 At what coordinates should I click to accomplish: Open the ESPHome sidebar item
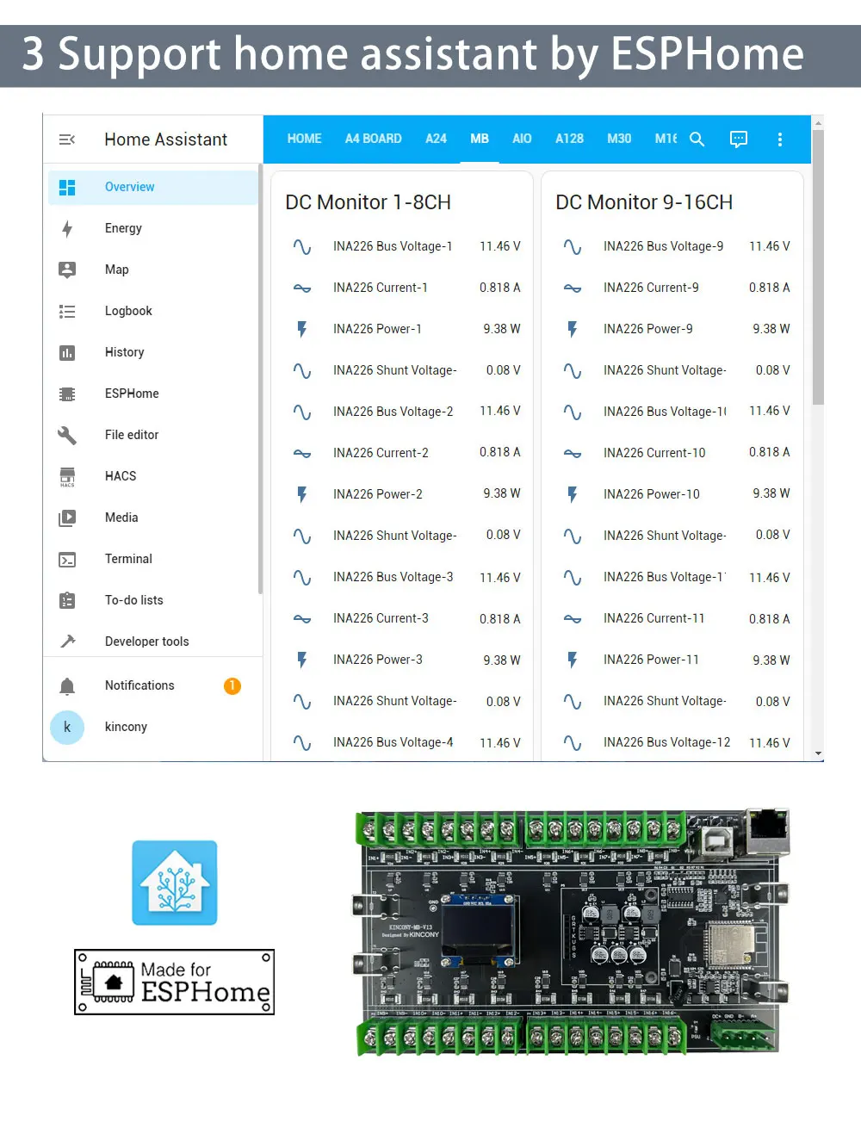click(x=131, y=394)
